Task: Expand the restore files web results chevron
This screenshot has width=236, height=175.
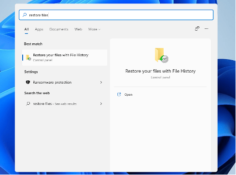Action: point(101,104)
